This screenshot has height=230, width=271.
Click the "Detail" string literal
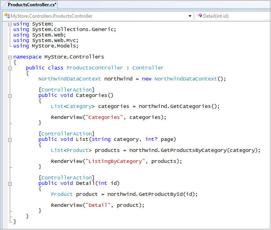(98, 205)
